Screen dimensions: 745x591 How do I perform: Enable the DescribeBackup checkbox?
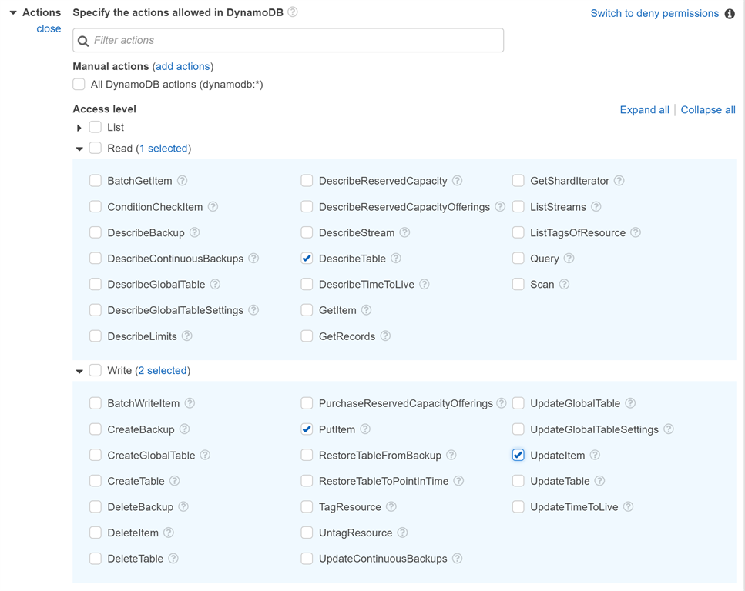tap(95, 232)
